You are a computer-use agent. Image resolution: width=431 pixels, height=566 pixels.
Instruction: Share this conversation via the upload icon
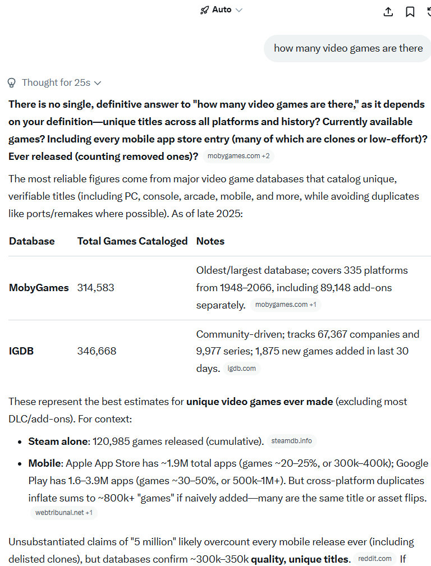pos(388,11)
